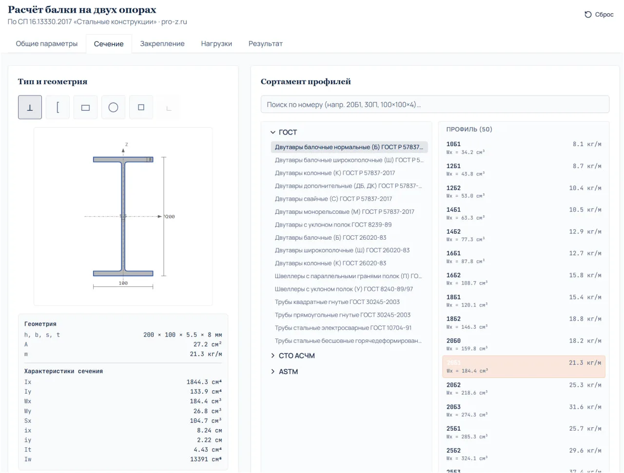Choose profile 20Б0 (18.2 кг/м)
Screen dimensions: 624x473
coord(524,344)
